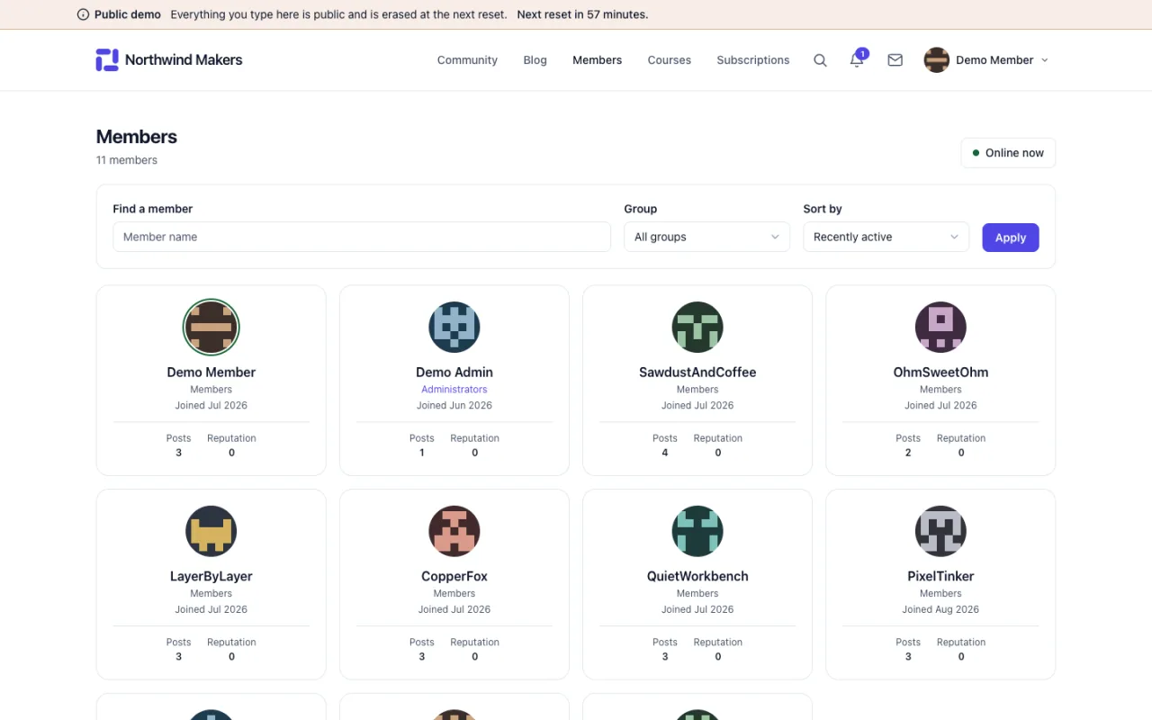The height and width of the screenshot is (720, 1152).
Task: Open the Administrators group link
Action: [454, 390]
